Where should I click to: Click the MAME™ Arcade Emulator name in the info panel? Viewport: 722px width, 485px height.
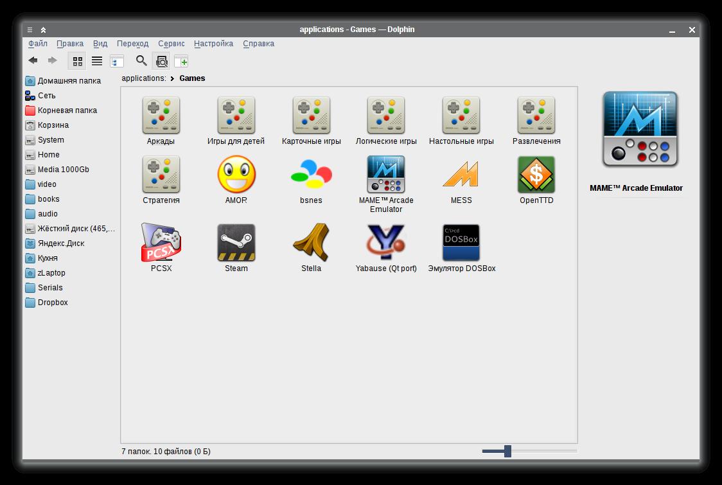coord(636,188)
